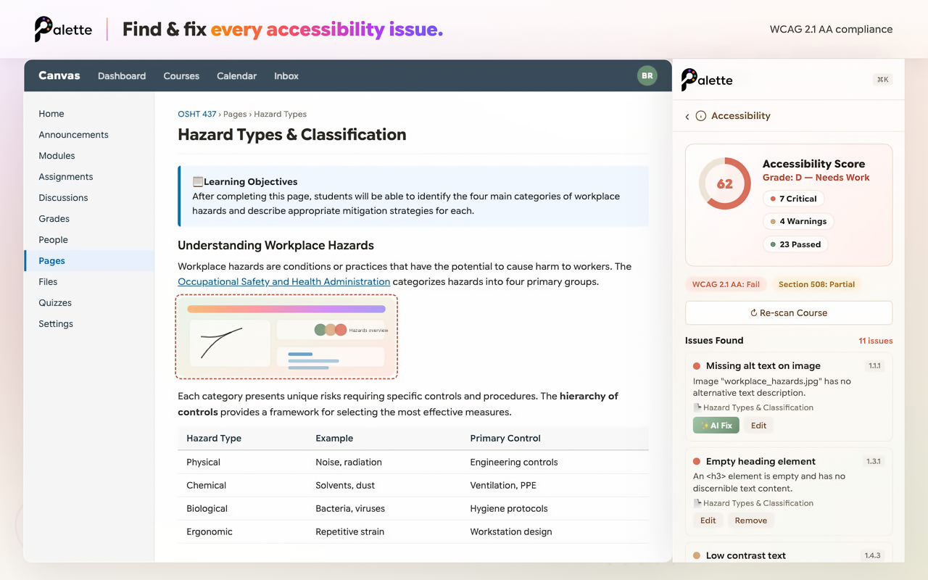Click the ⌘K shortcut badge
Viewport: 928px width, 580px height.
[882, 80]
